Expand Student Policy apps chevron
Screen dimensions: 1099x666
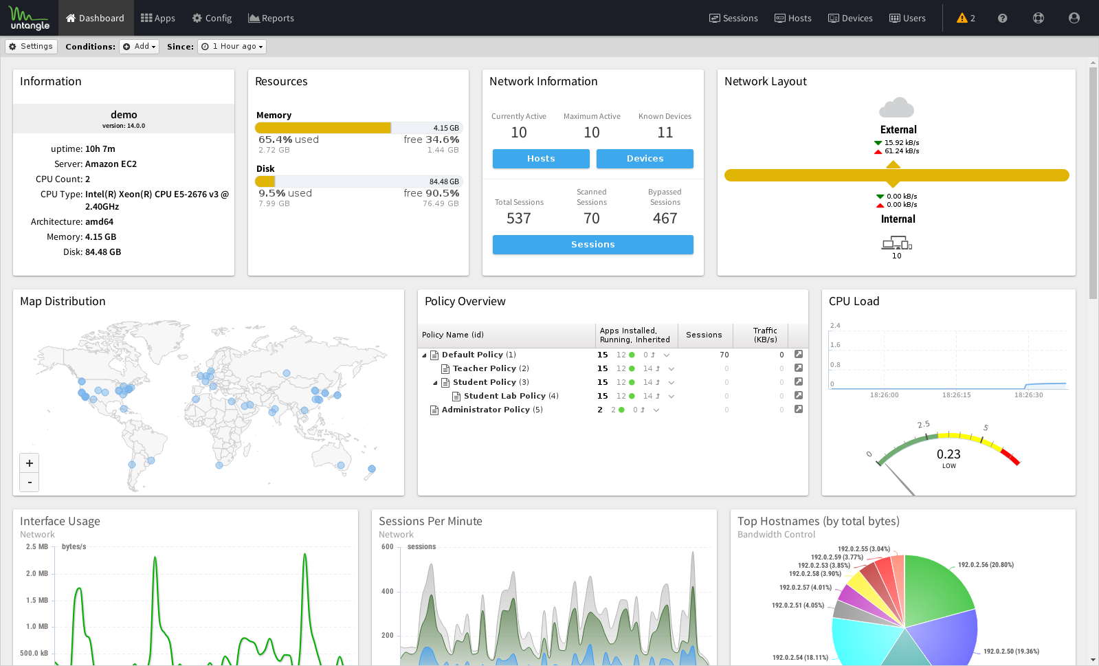click(671, 383)
